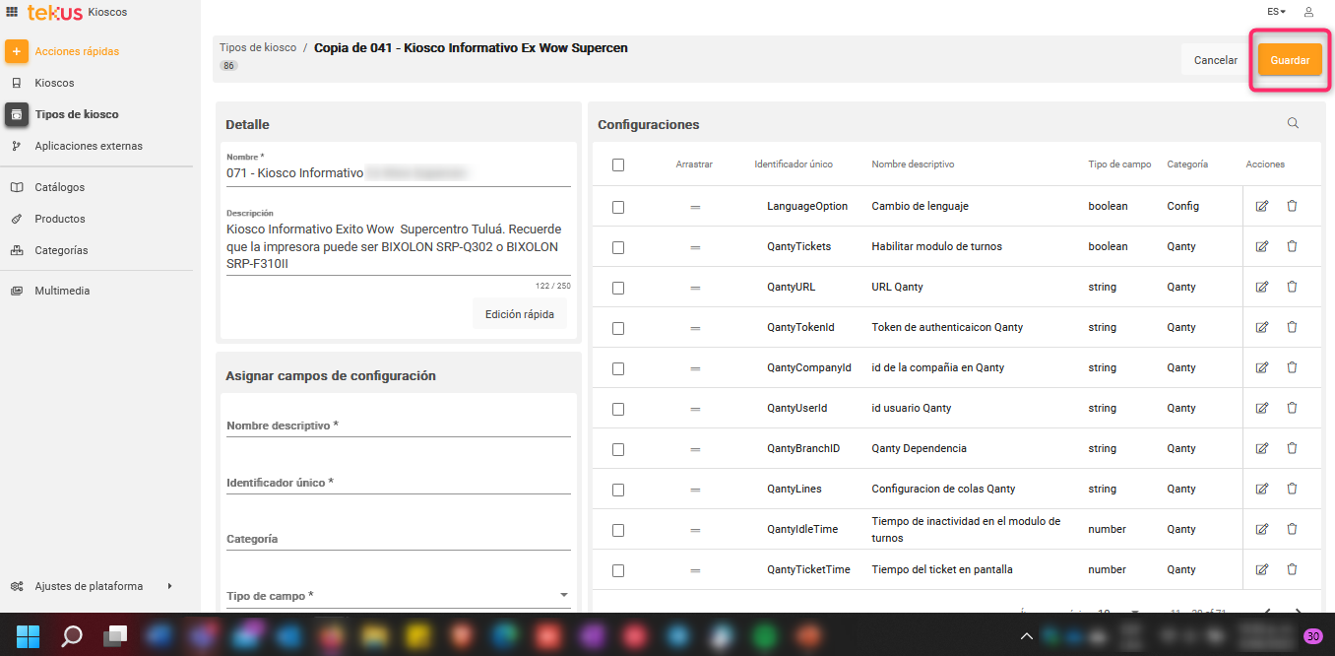
Task: Open the apps grid menu icon
Action: tap(12, 12)
